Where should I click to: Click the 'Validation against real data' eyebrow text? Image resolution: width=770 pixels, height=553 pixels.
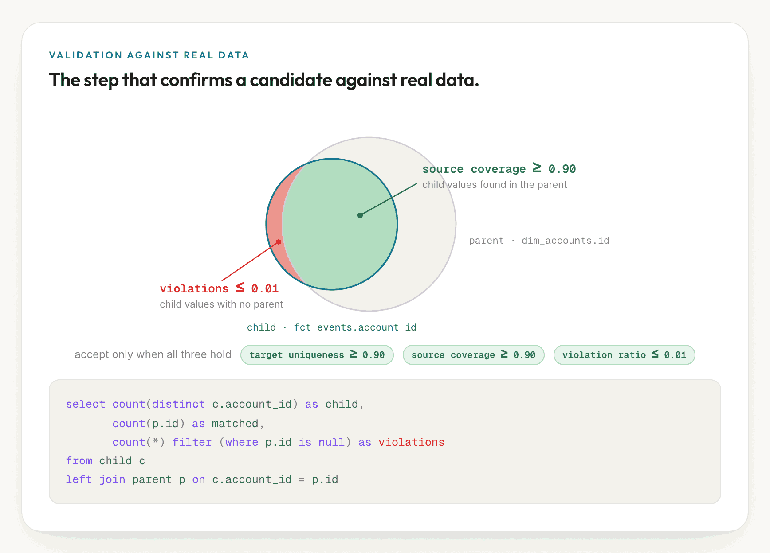coord(149,55)
